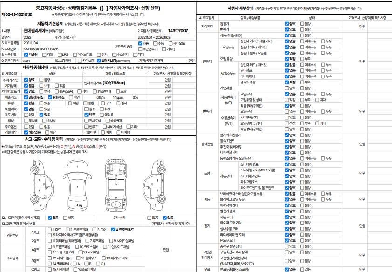Tick the 매연 emission checkbox

(71, 97)
